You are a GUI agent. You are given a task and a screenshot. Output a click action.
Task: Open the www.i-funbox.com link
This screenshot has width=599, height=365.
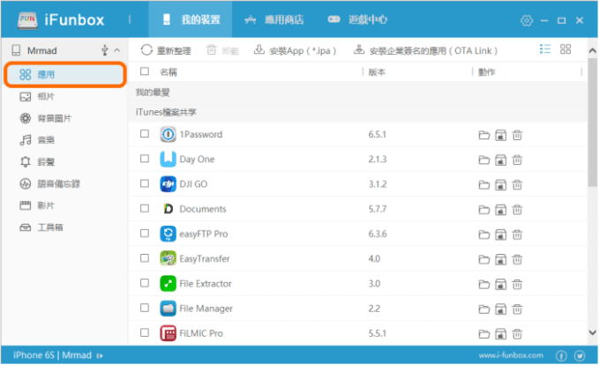[511, 355]
